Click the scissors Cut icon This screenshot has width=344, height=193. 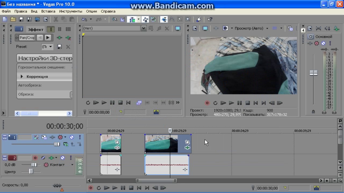pos(56,19)
